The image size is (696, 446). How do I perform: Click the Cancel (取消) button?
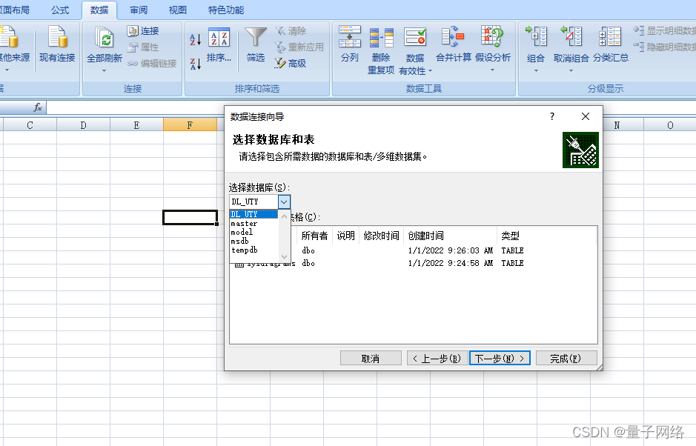coord(371,358)
